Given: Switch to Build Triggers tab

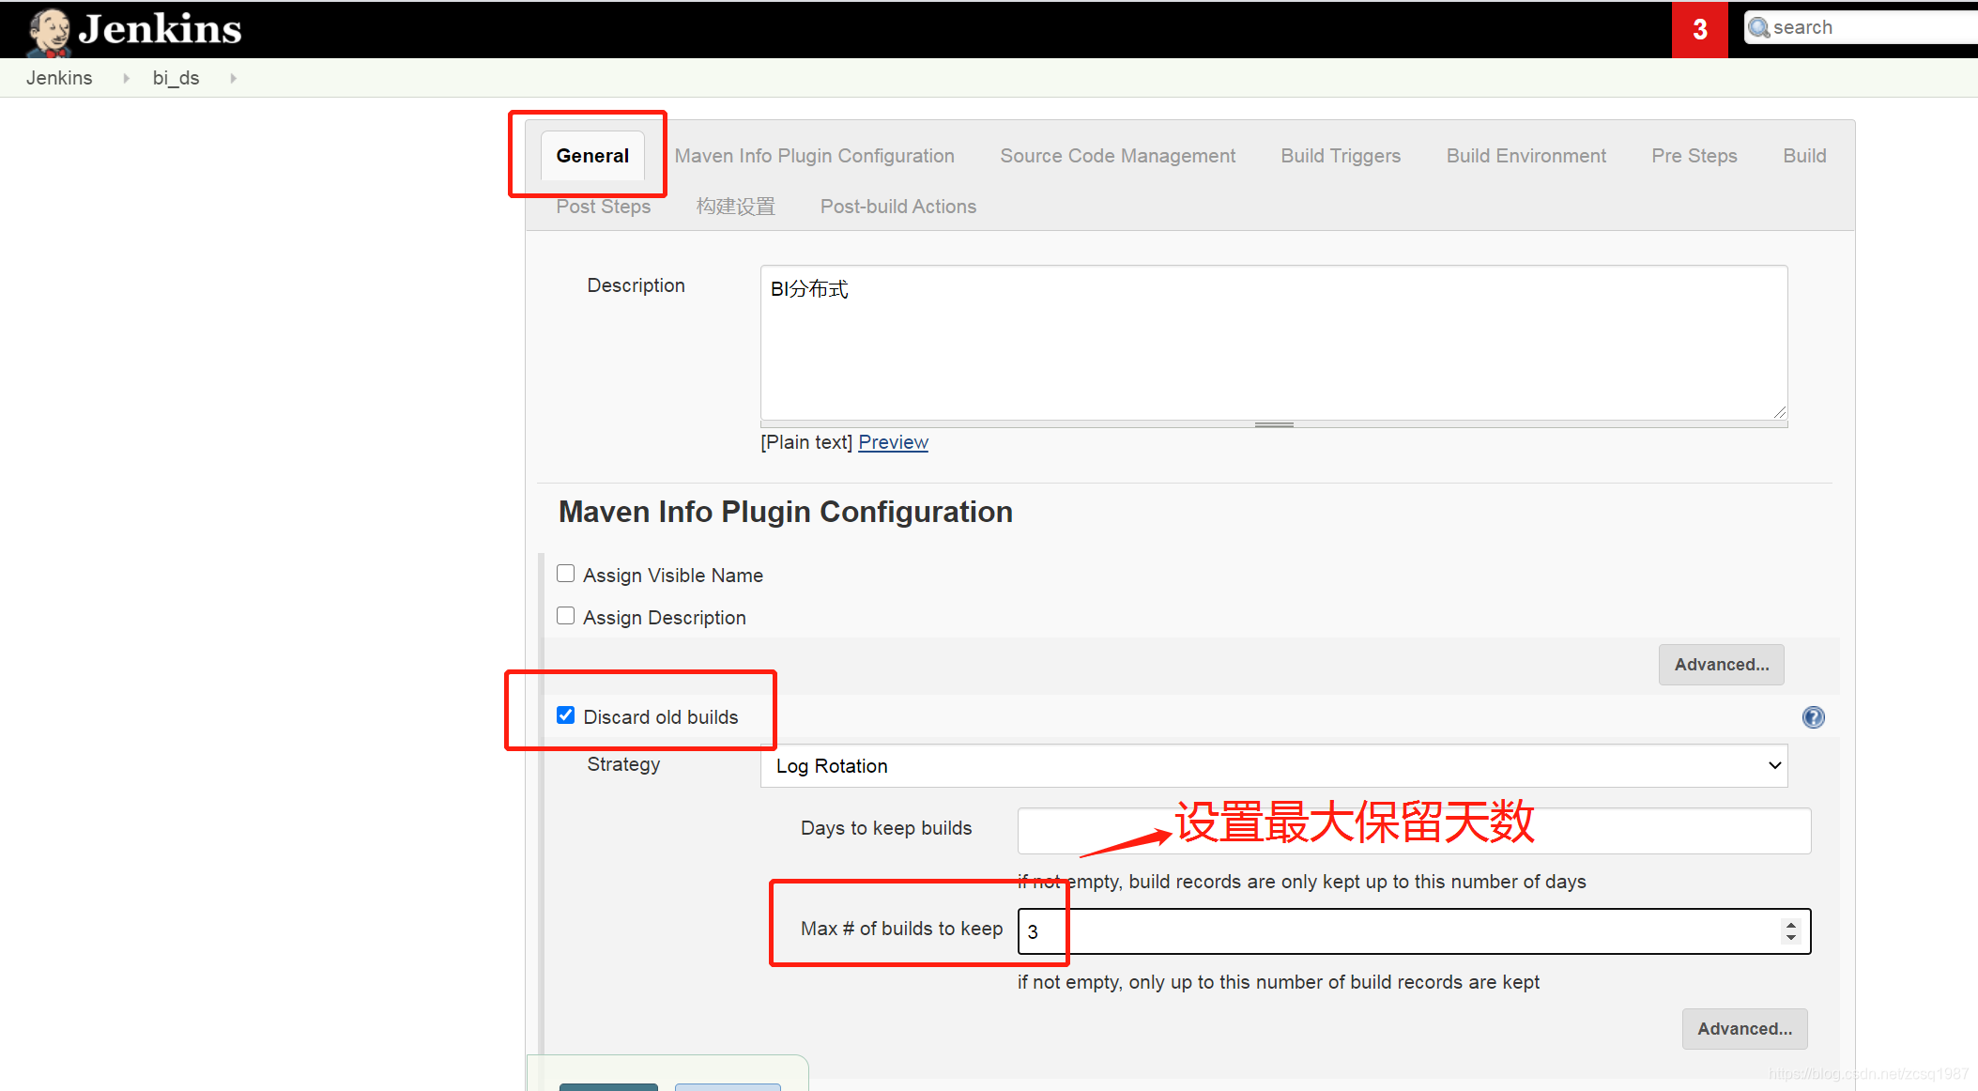Looking at the screenshot, I should pos(1340,156).
